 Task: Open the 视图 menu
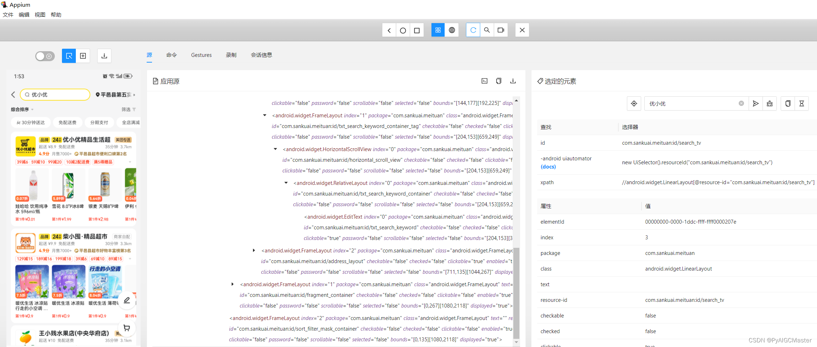click(x=40, y=15)
